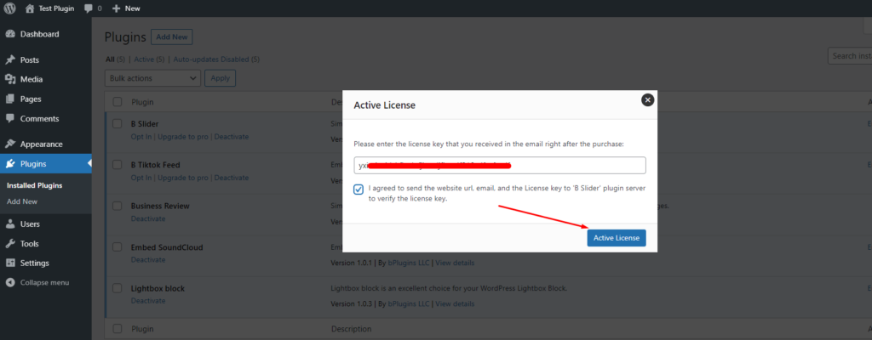The width and height of the screenshot is (872, 340).
Task: Open the Bulk actions dropdown
Action: 152,78
